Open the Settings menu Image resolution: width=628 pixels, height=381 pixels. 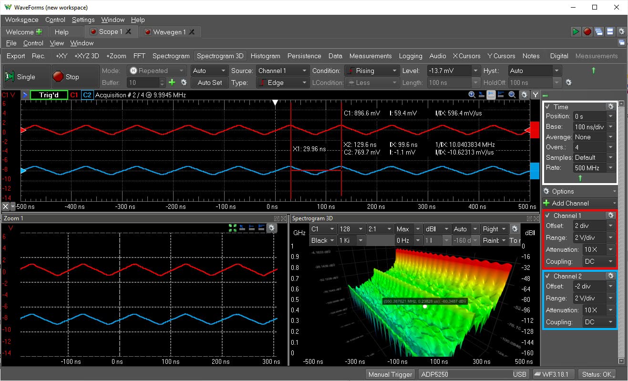(83, 20)
